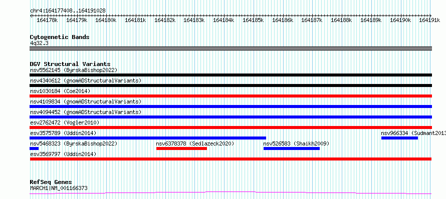
Task: Open the nsv4340612 (gnomADStructuralVariants) label
Action: 86,80
